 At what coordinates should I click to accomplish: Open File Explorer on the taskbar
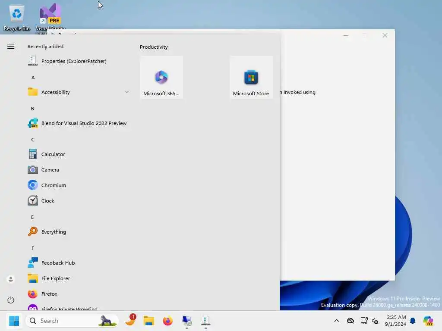[x=149, y=321]
